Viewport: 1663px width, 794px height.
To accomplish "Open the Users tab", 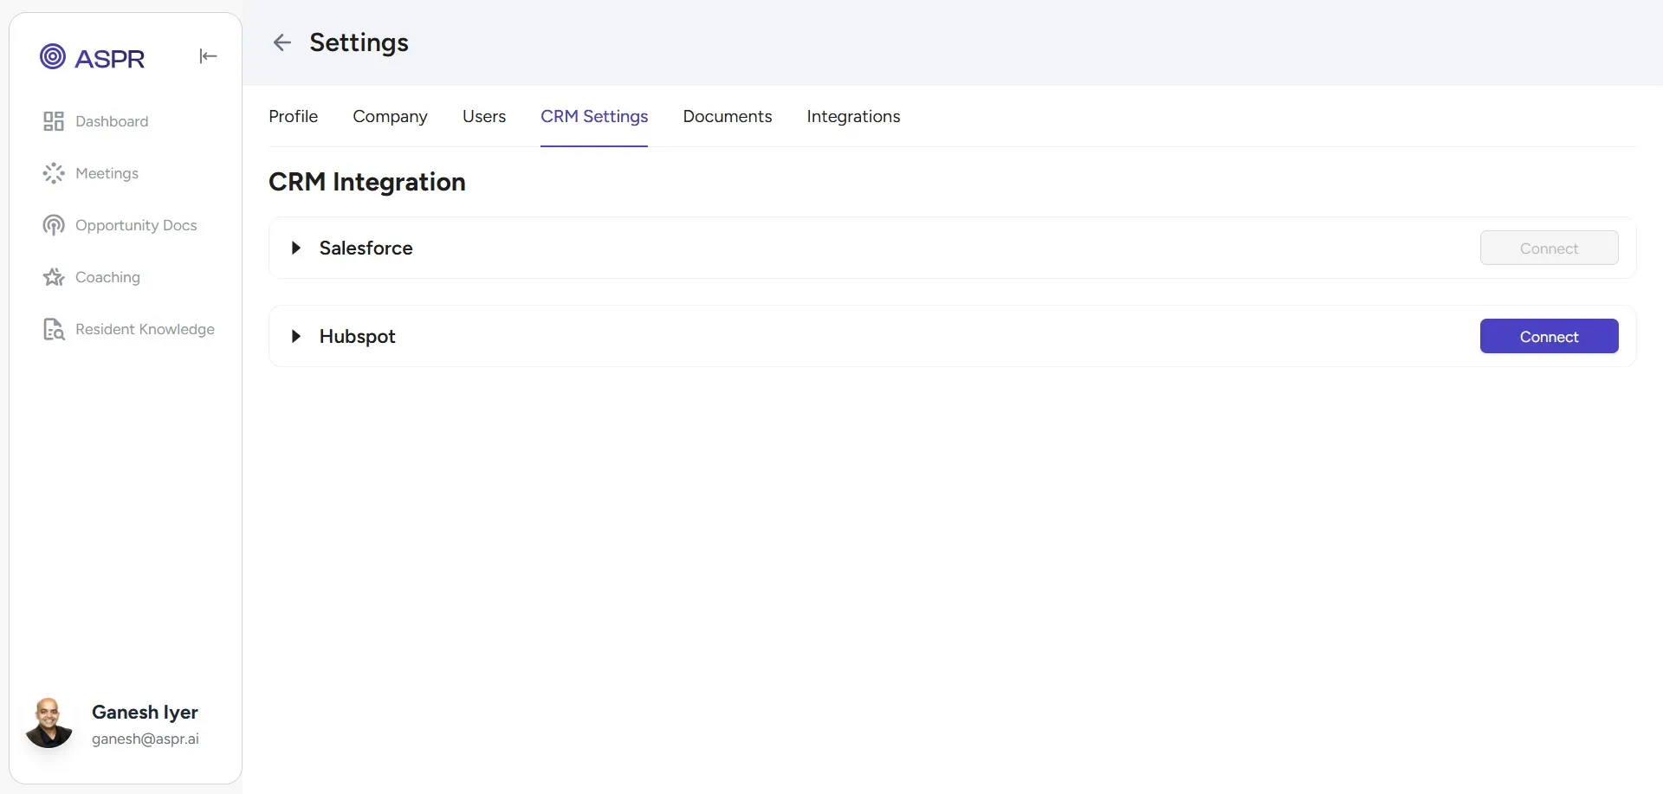I will pyautogui.click(x=484, y=116).
